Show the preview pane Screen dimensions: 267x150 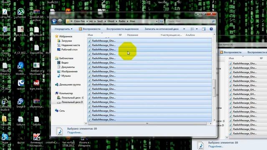click(204, 29)
